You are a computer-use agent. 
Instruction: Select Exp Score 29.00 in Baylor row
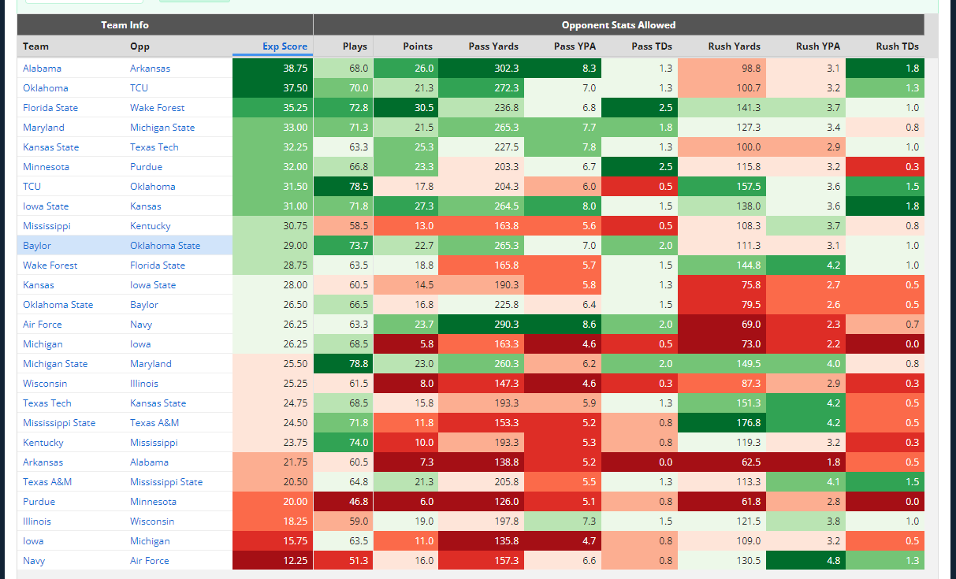tap(273, 246)
